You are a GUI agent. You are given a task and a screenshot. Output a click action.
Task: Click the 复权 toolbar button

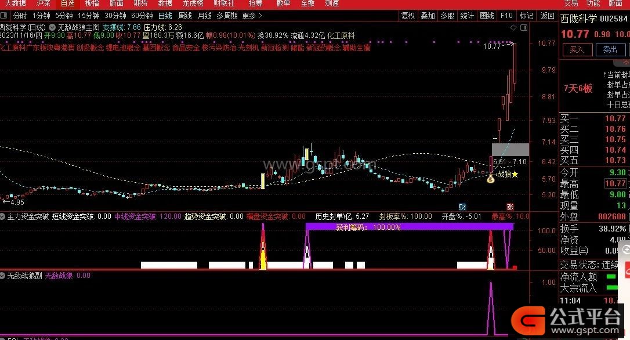click(x=408, y=16)
